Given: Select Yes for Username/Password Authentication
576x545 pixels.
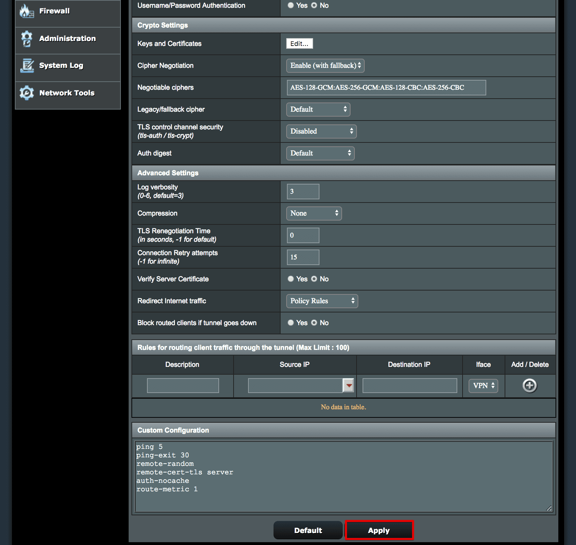Looking at the screenshot, I should click(291, 5).
